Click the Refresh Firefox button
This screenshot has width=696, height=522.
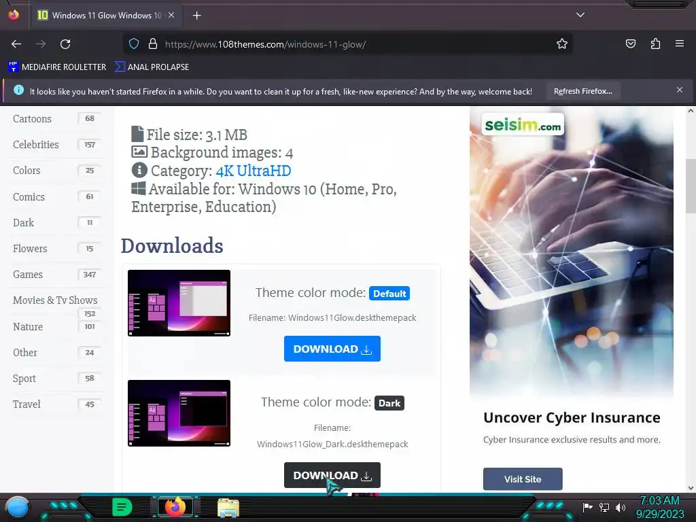(x=582, y=91)
